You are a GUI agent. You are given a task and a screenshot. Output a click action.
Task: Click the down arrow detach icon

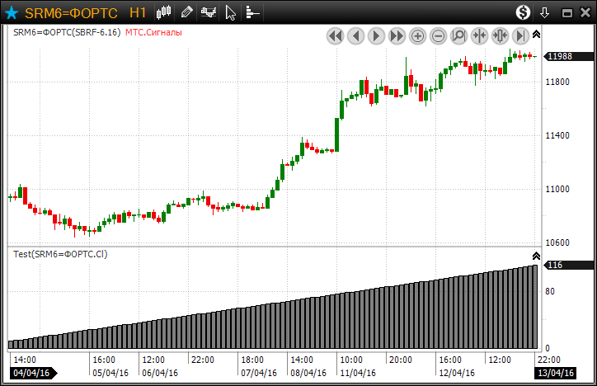point(544,12)
